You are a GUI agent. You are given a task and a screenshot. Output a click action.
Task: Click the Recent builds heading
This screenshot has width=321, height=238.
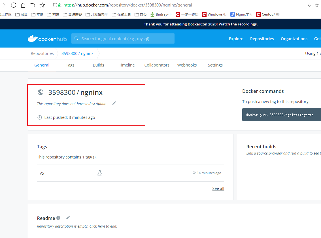click(261, 146)
